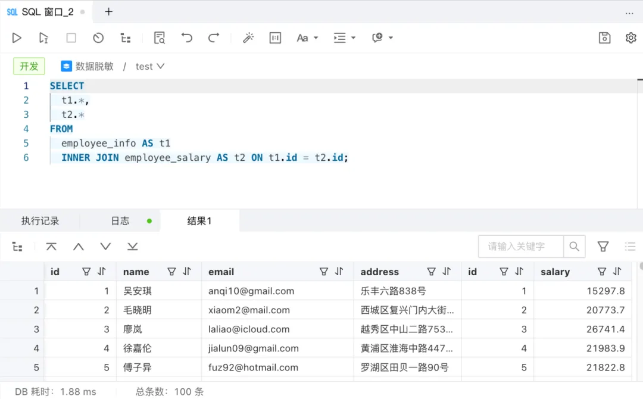
Task: Filter the name column
Action: tap(171, 272)
